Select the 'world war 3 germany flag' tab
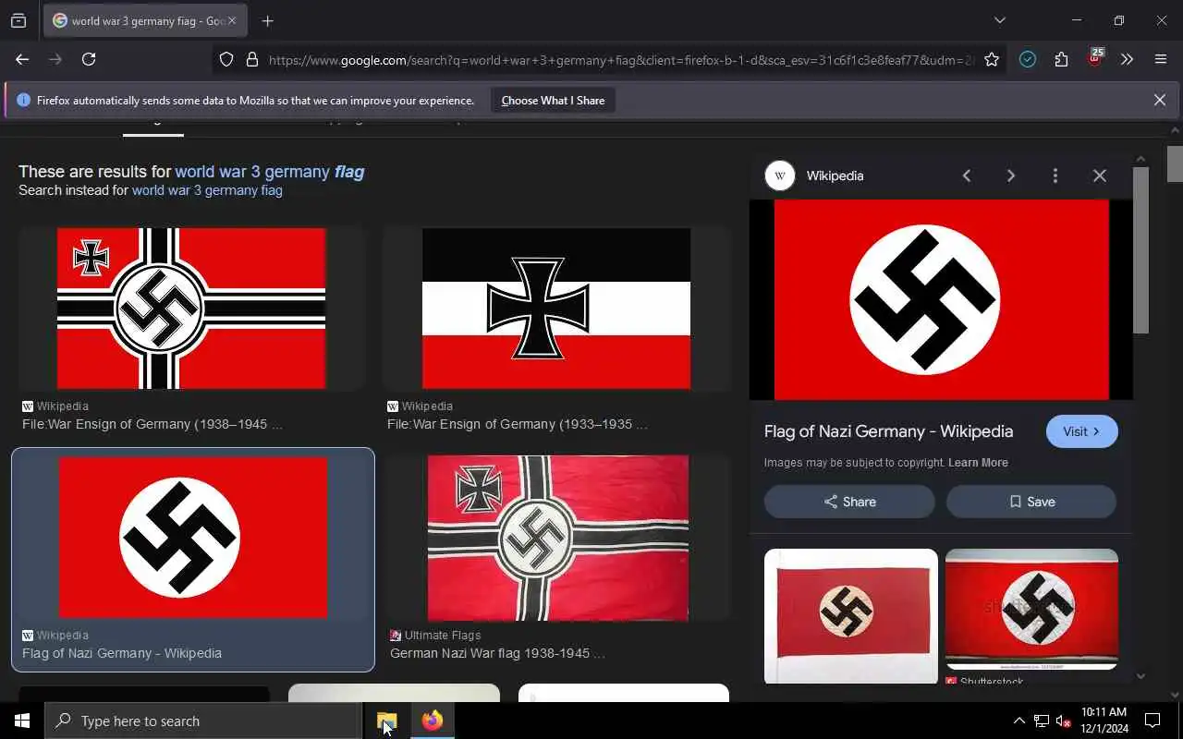Viewport: 1183px width, 739px height. pos(145,20)
